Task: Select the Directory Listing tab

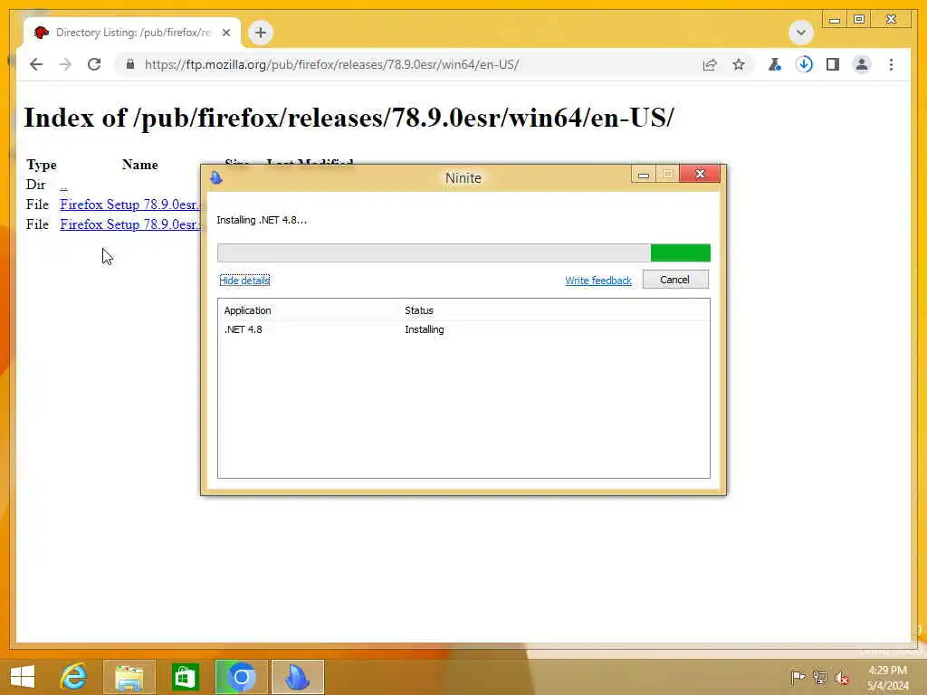Action: pyautogui.click(x=132, y=33)
